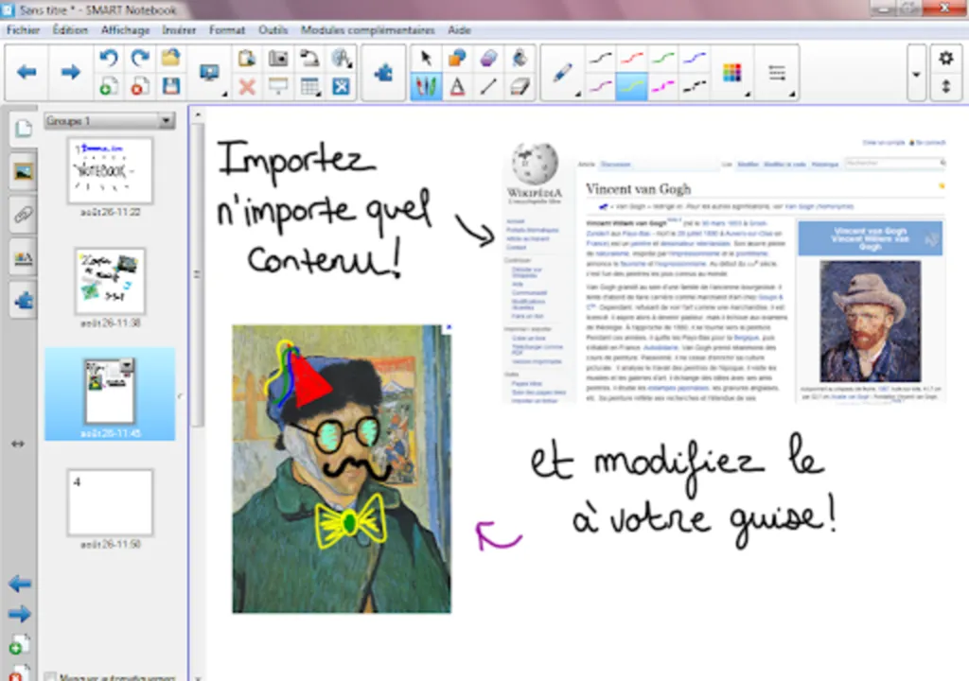Open the ink color palette swatches
969x681 pixels.
click(x=733, y=72)
